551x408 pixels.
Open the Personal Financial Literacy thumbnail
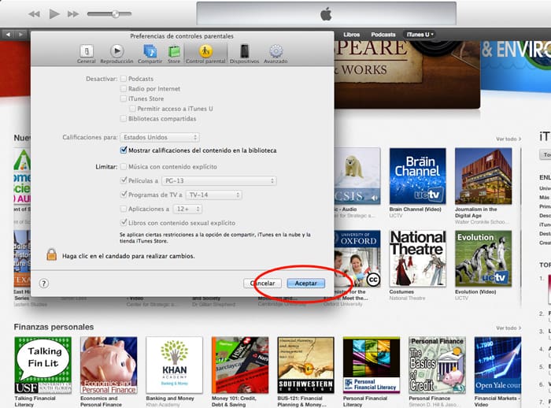pyautogui.click(x=372, y=365)
